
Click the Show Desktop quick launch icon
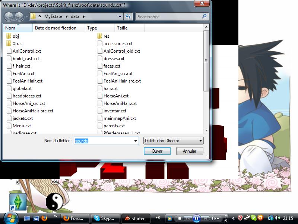pos(27,218)
